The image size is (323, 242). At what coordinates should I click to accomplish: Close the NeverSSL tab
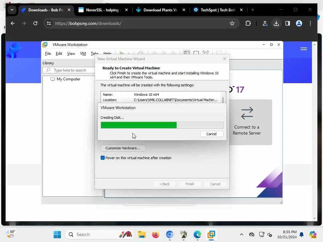pos(126,10)
